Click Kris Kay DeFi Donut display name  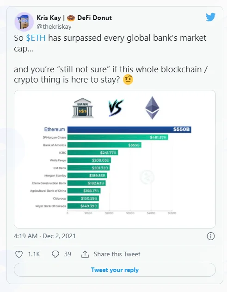pos(74,18)
